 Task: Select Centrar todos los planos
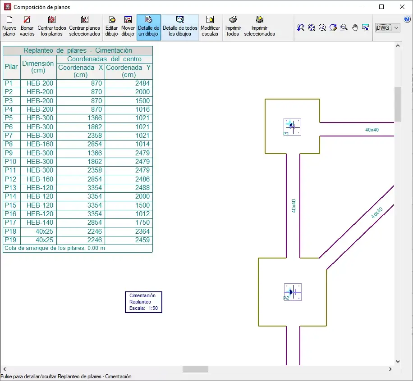click(x=51, y=27)
